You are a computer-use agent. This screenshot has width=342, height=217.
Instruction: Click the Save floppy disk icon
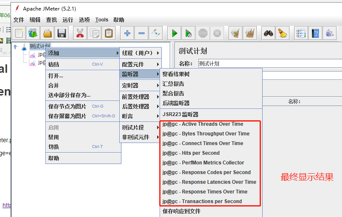click(x=62, y=33)
